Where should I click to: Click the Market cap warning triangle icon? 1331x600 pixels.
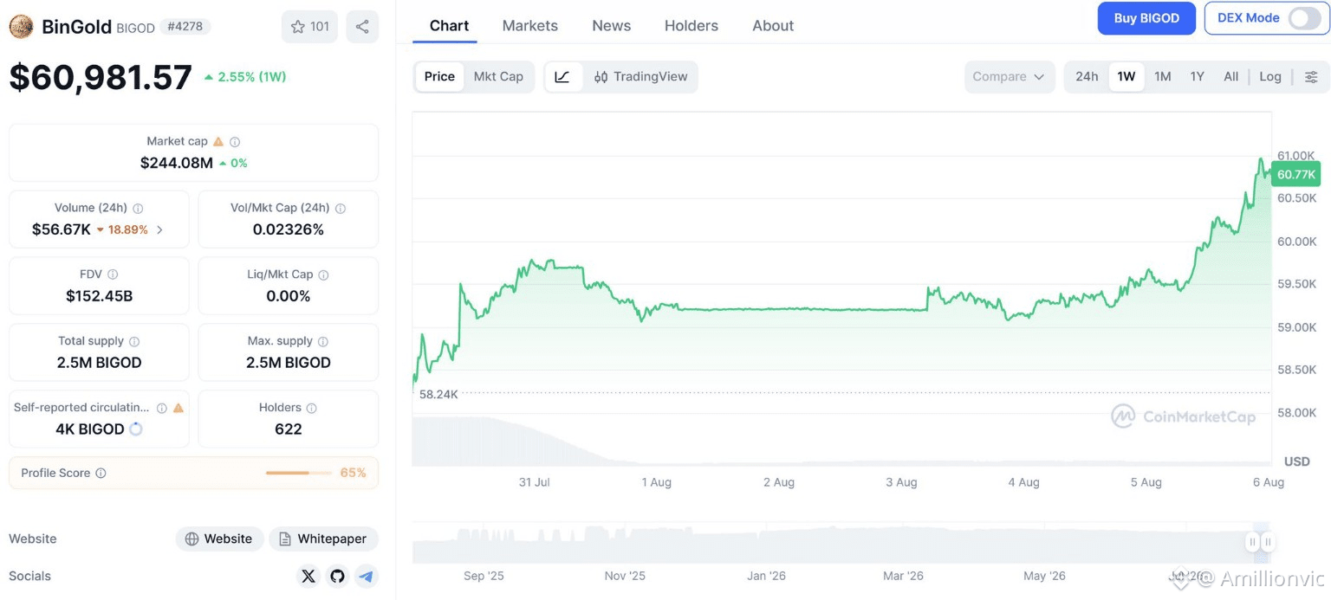point(218,141)
